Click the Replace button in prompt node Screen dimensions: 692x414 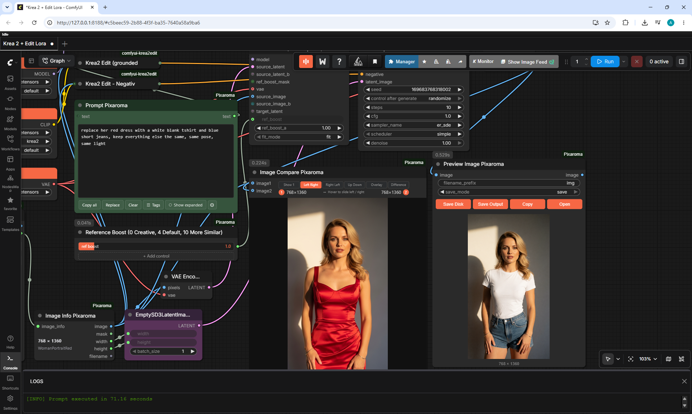pyautogui.click(x=112, y=205)
